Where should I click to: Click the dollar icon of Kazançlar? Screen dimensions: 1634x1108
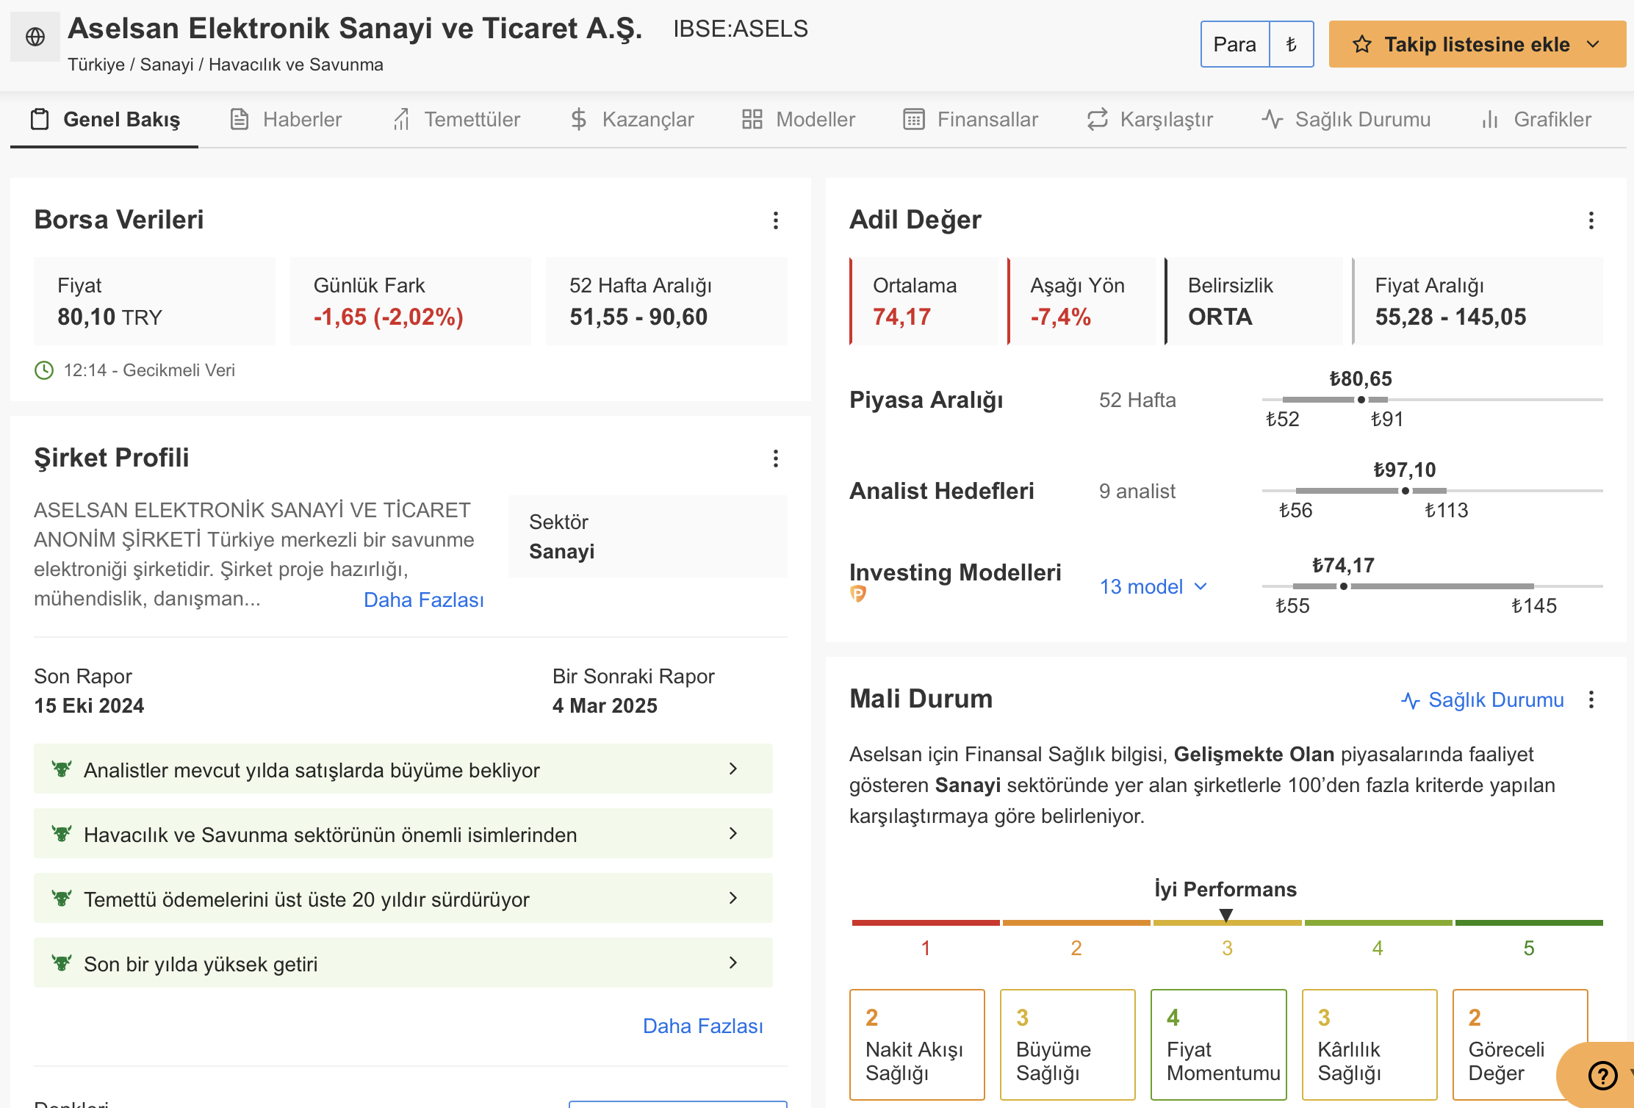pyautogui.click(x=579, y=119)
